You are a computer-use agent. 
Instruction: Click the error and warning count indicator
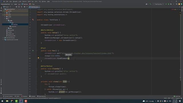174,9
